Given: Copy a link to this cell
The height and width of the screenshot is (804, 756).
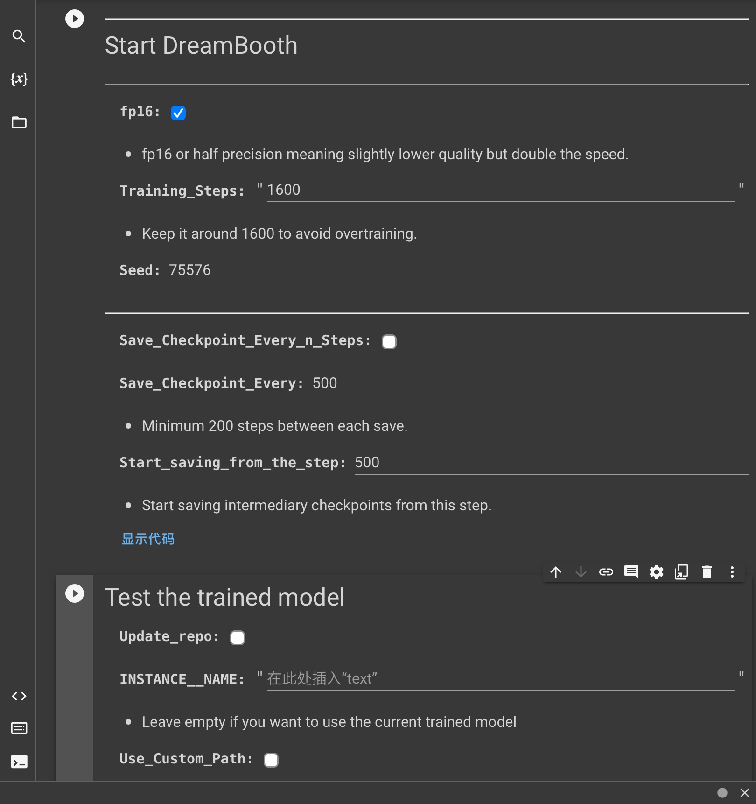Looking at the screenshot, I should pos(606,572).
